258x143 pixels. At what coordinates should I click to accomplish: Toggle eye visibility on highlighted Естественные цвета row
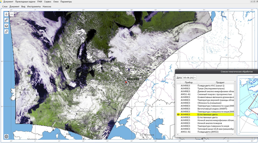point(178,115)
